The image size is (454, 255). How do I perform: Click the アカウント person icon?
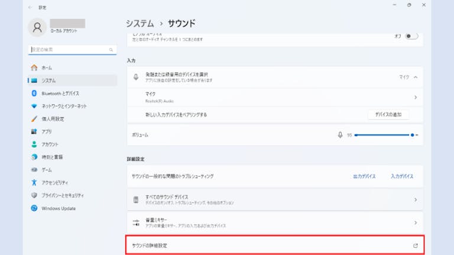[x=34, y=144]
